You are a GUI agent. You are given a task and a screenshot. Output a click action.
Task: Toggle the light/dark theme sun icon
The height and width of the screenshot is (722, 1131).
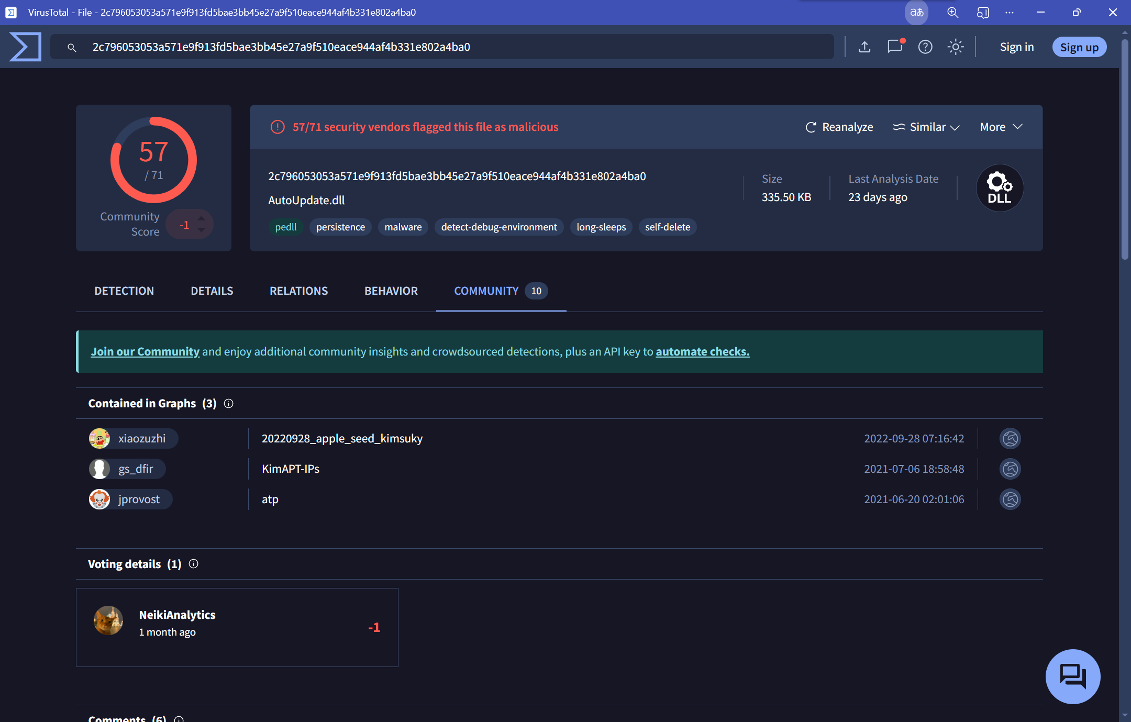pyautogui.click(x=956, y=47)
